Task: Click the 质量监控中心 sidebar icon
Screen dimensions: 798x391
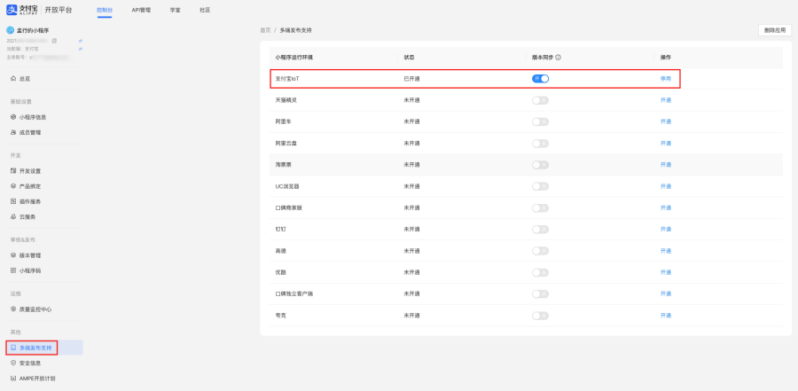Action: point(13,309)
